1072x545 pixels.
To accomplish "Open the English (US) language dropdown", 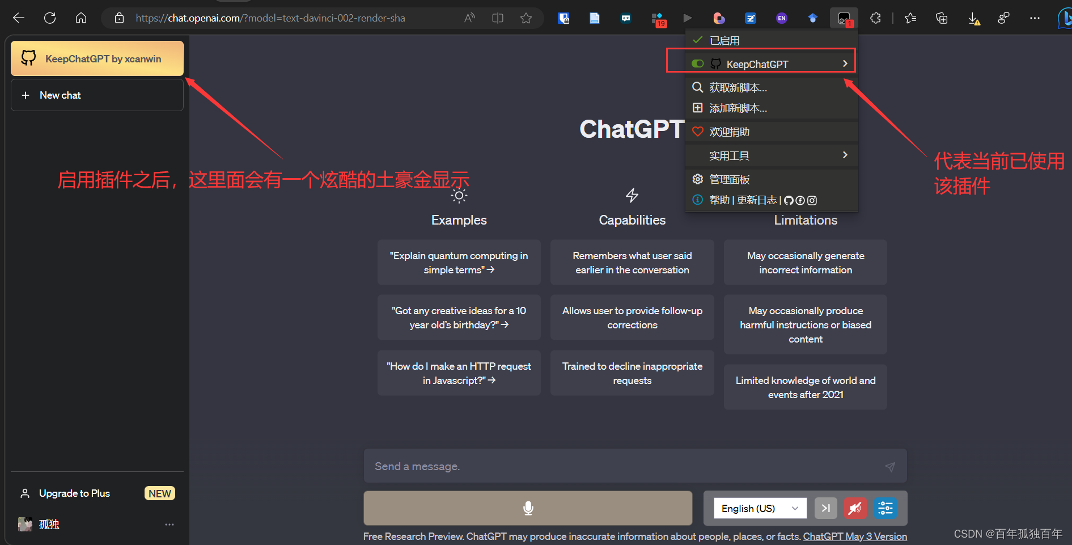I will point(760,508).
